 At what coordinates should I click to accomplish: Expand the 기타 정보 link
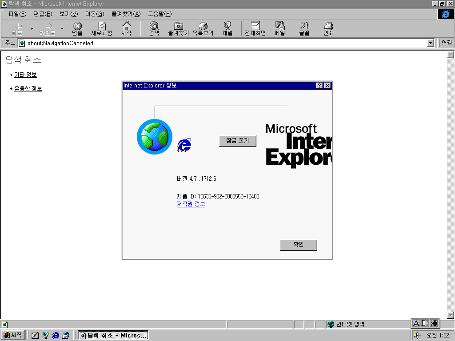click(25, 75)
